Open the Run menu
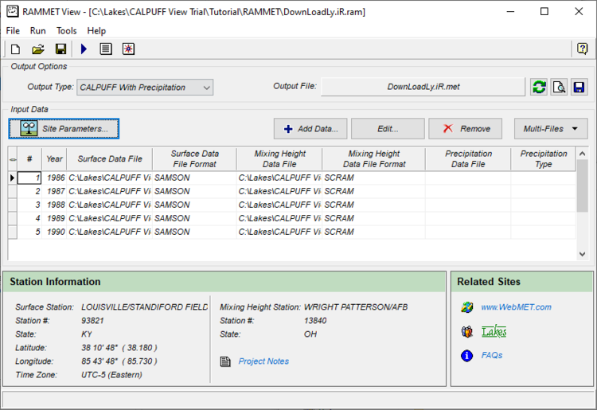This screenshot has width=597, height=410. (x=38, y=30)
